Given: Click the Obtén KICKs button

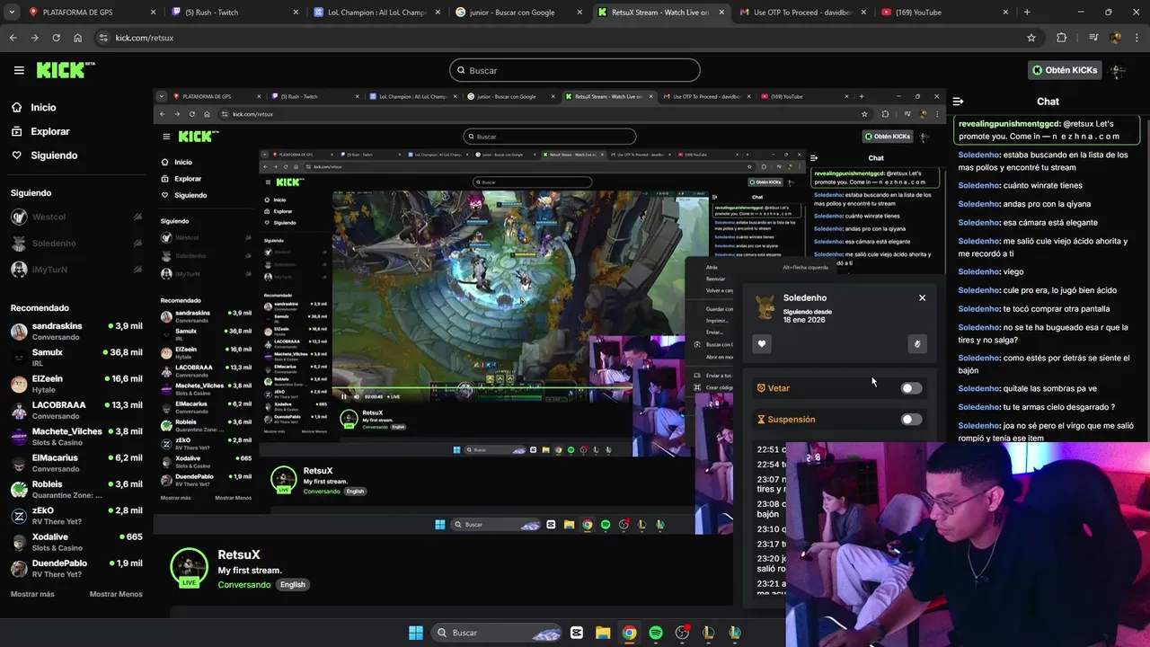Looking at the screenshot, I should point(1065,70).
